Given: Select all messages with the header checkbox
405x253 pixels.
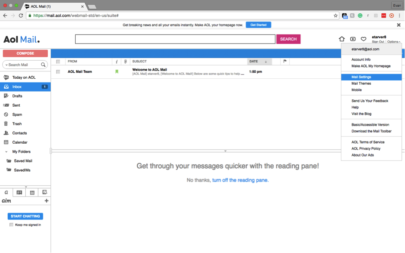Looking at the screenshot, I should pos(58,61).
